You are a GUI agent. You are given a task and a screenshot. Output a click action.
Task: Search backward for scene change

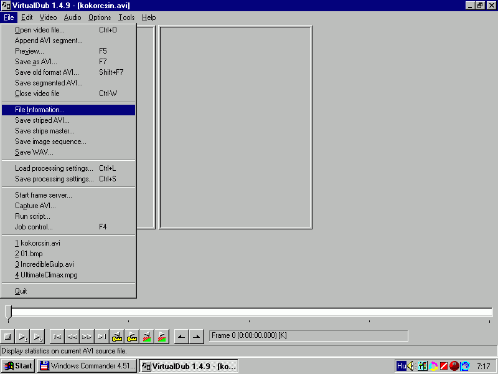(146, 337)
